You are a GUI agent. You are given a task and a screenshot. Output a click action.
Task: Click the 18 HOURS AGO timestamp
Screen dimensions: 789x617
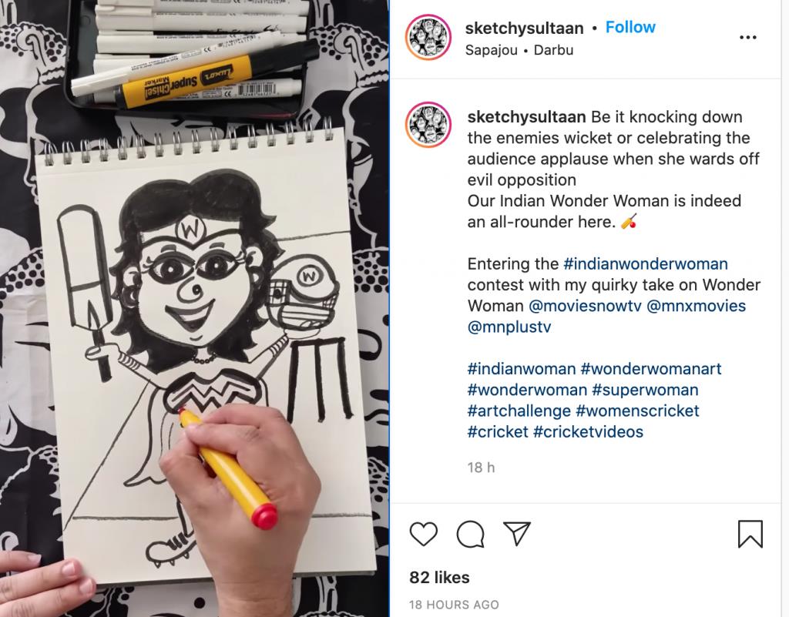454,605
